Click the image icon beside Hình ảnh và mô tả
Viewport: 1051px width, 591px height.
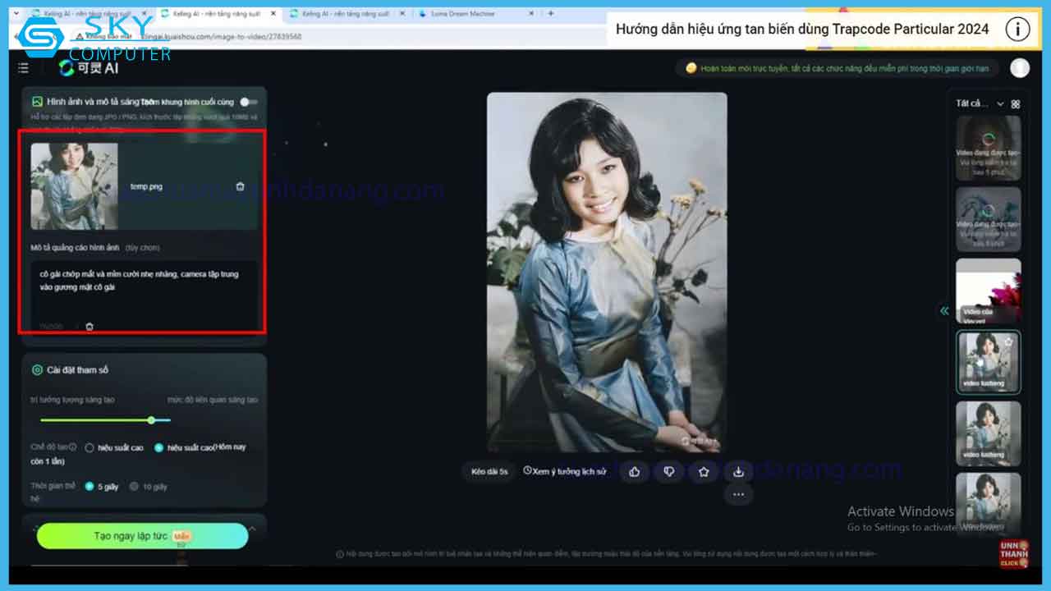(37, 102)
